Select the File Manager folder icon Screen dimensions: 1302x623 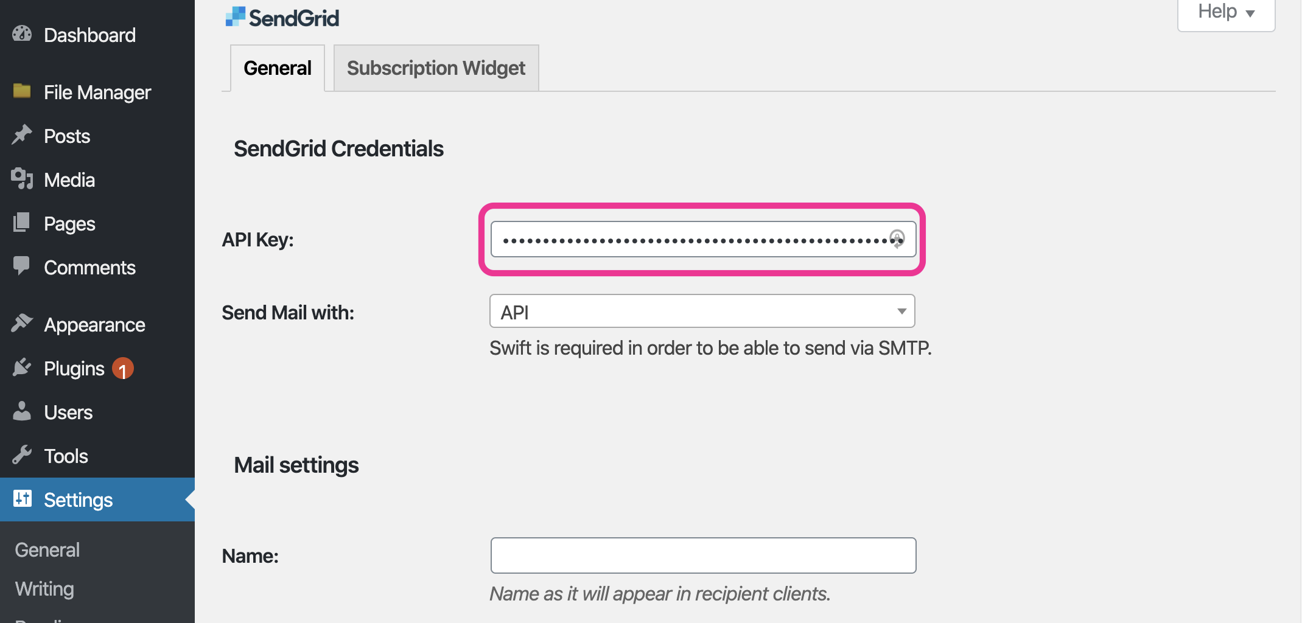(22, 92)
